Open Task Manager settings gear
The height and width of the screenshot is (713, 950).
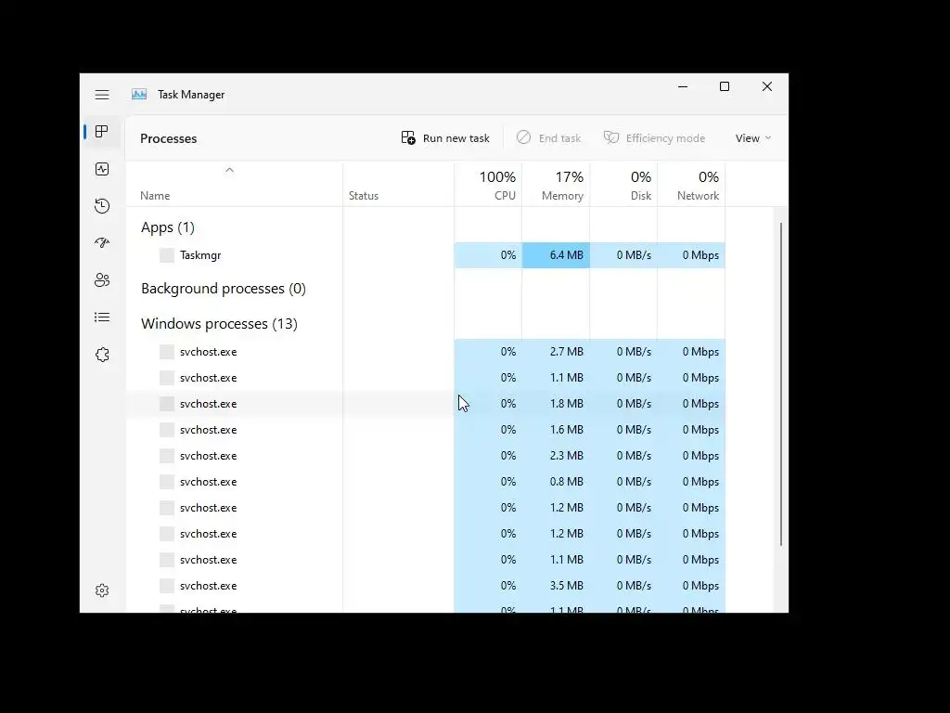click(x=102, y=590)
